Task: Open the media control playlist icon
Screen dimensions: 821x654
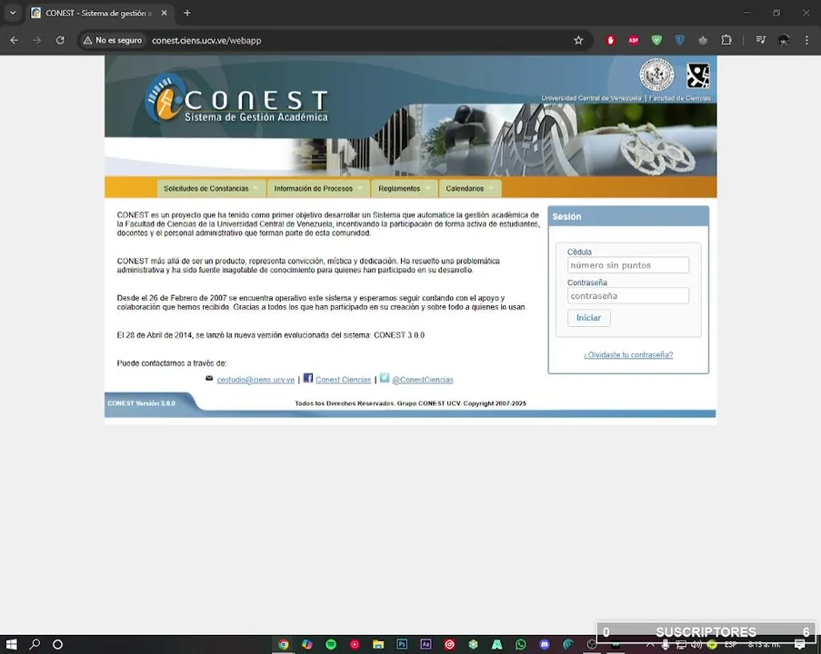Action: [760, 40]
